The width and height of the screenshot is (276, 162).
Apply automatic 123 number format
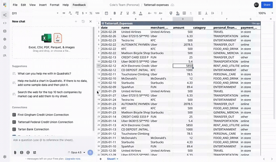(x=97, y=13)
